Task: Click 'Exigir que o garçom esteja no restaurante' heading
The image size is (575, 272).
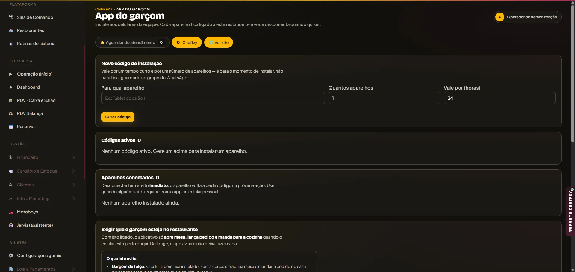Action: click(x=149, y=229)
